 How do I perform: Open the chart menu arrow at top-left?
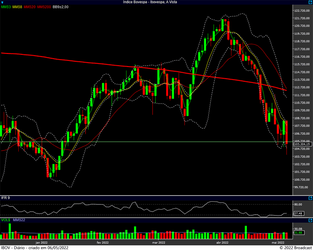click(x=2, y=2)
